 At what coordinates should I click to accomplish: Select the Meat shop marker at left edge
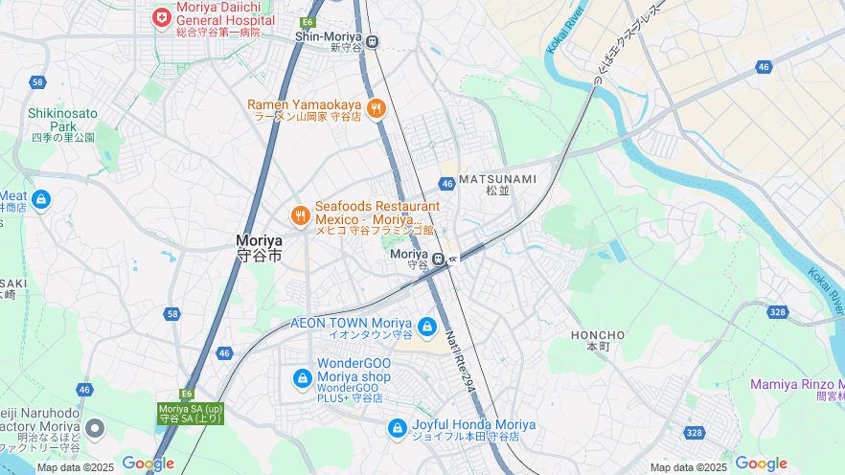(41, 200)
